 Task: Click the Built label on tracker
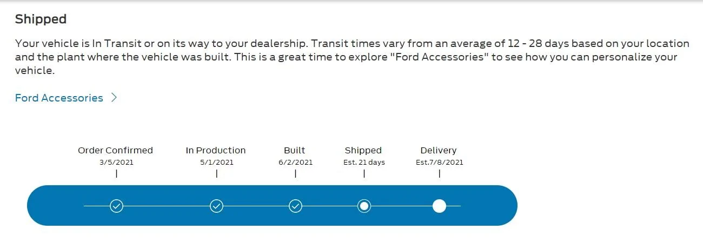[295, 150]
